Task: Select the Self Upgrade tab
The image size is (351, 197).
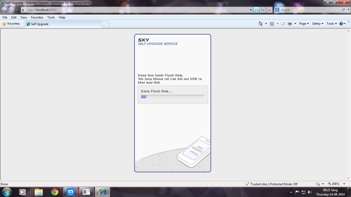Action: 63,24
